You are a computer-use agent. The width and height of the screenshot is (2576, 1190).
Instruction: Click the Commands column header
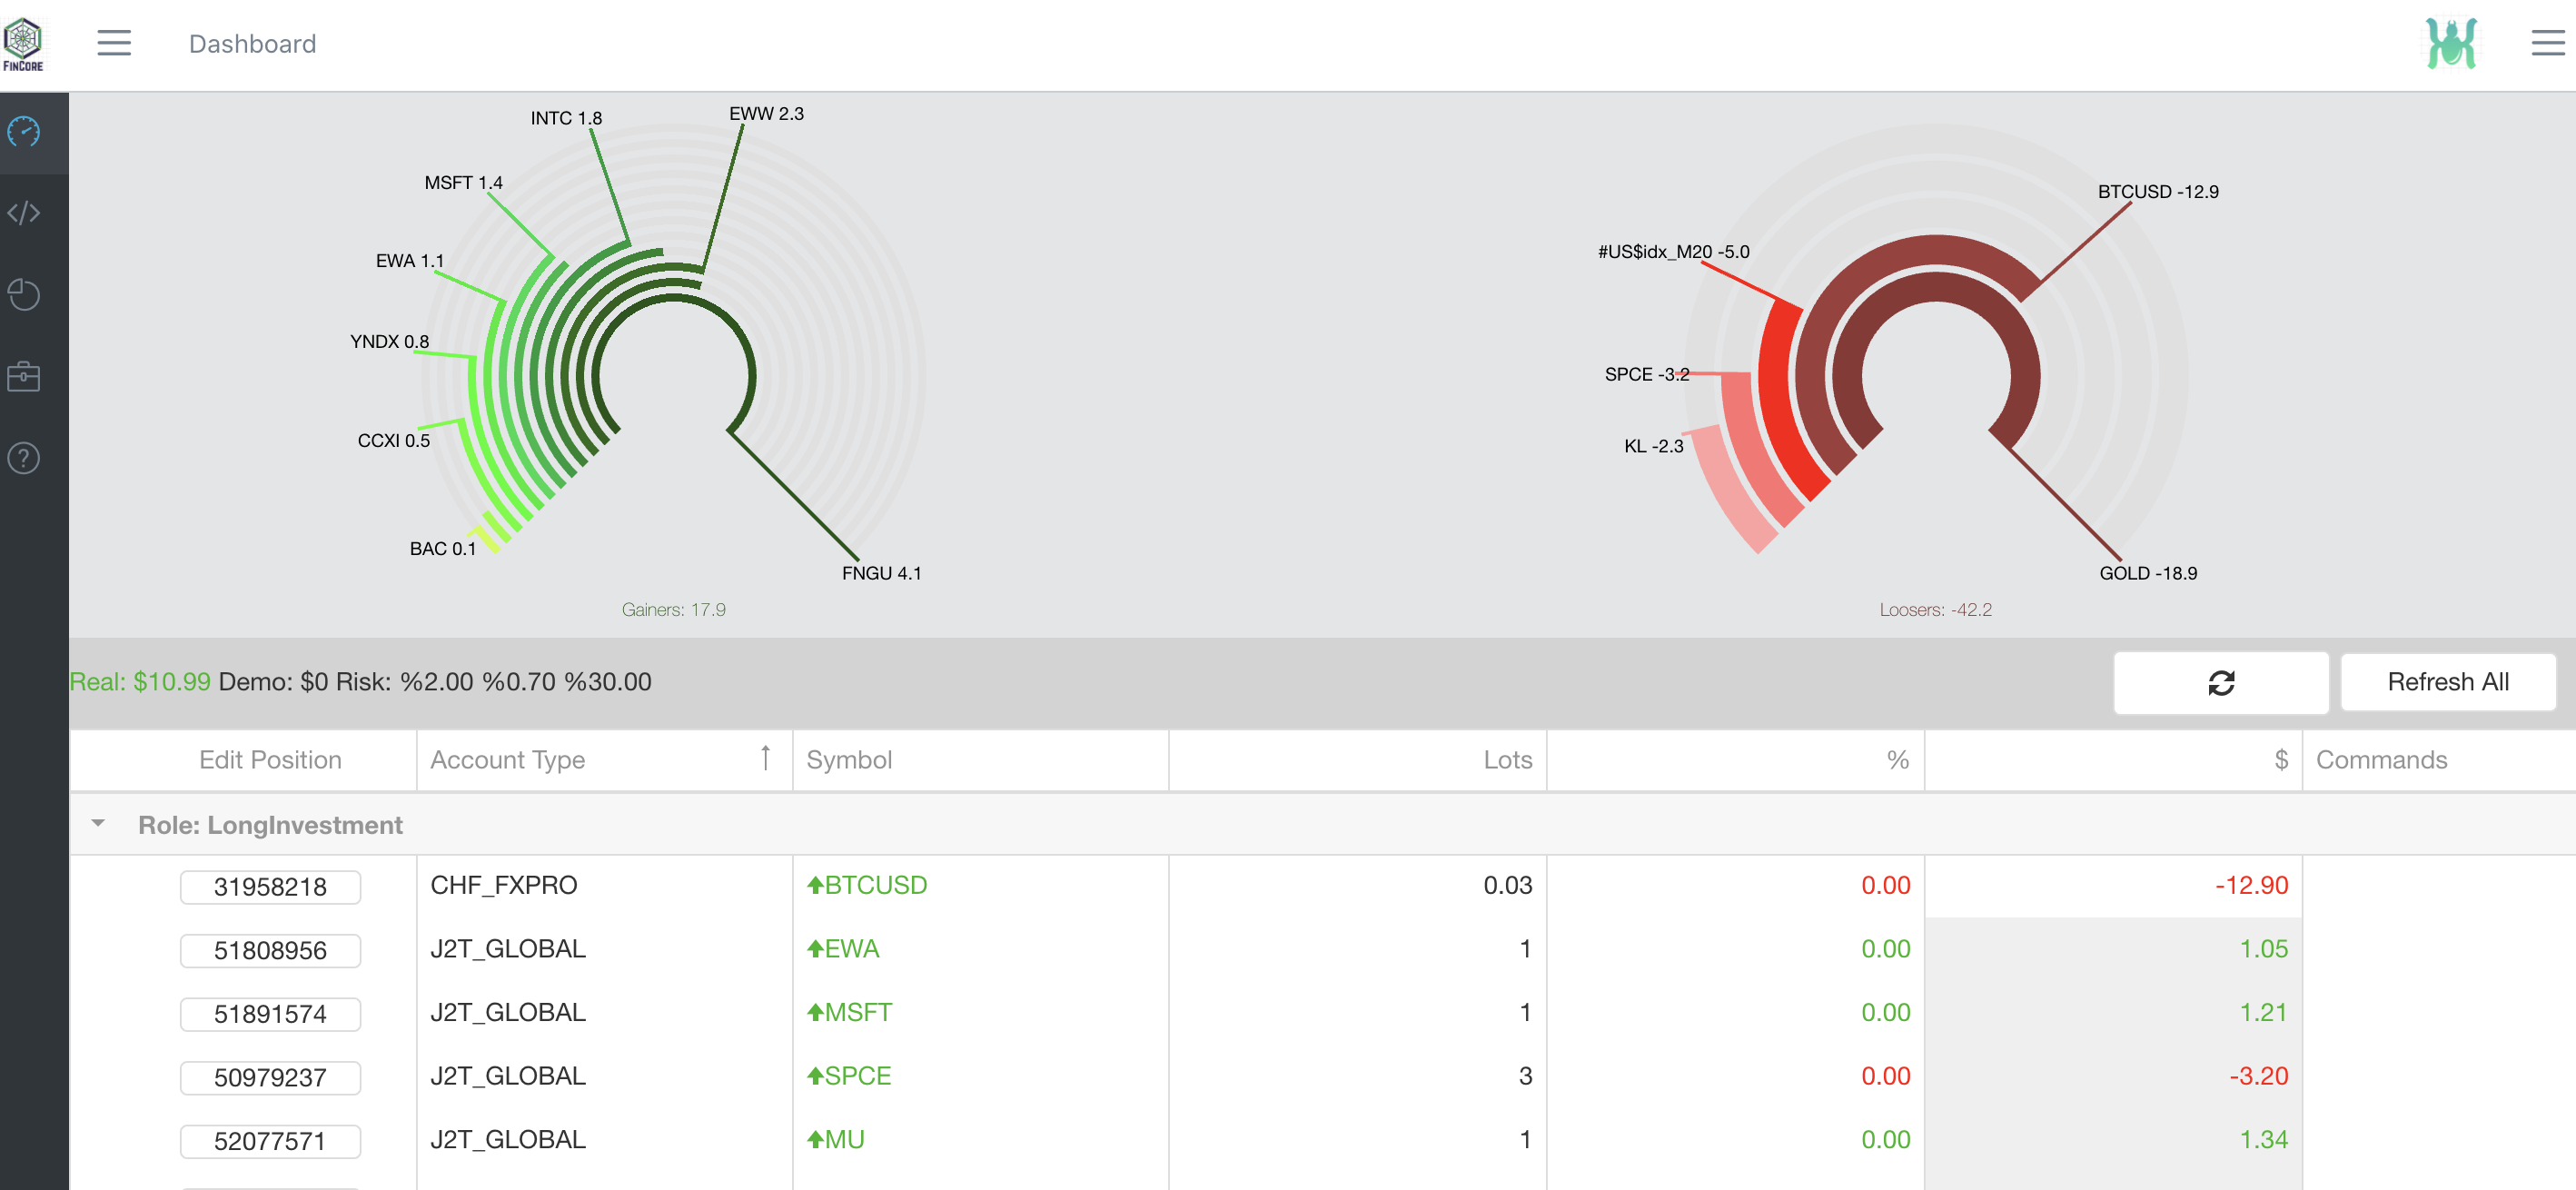[2381, 760]
